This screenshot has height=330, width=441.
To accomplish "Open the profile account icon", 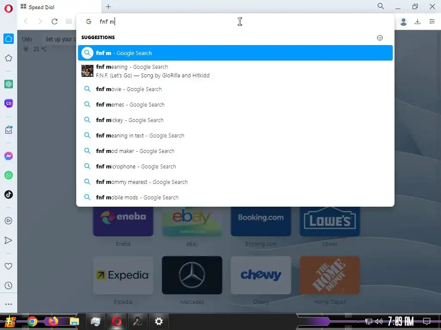I will 404,21.
